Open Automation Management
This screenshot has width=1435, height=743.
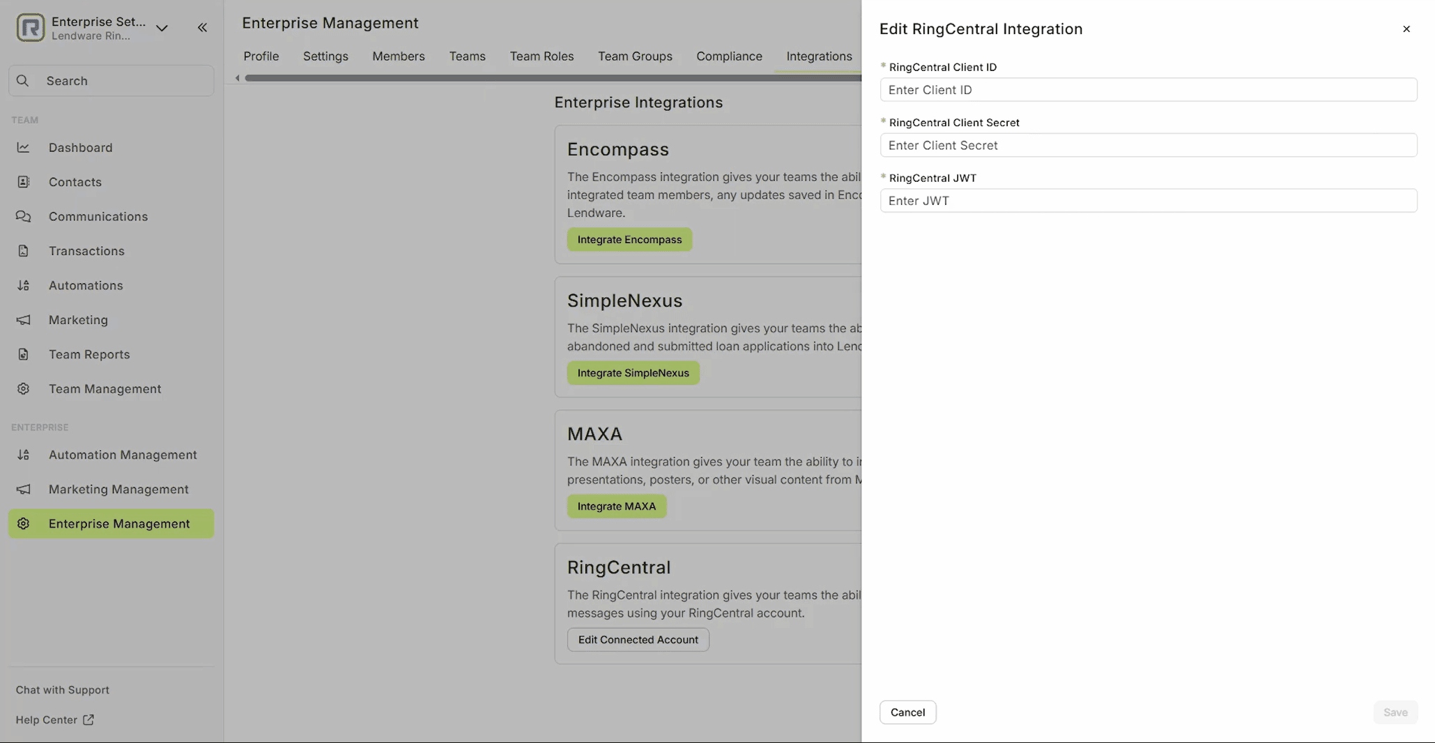pos(112,455)
